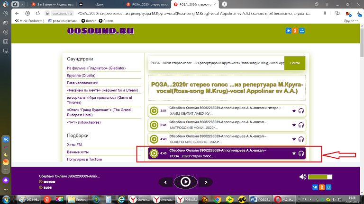Open history from the browser sidebar clock icon
Screen dimensions: 364x204
[6, 13]
